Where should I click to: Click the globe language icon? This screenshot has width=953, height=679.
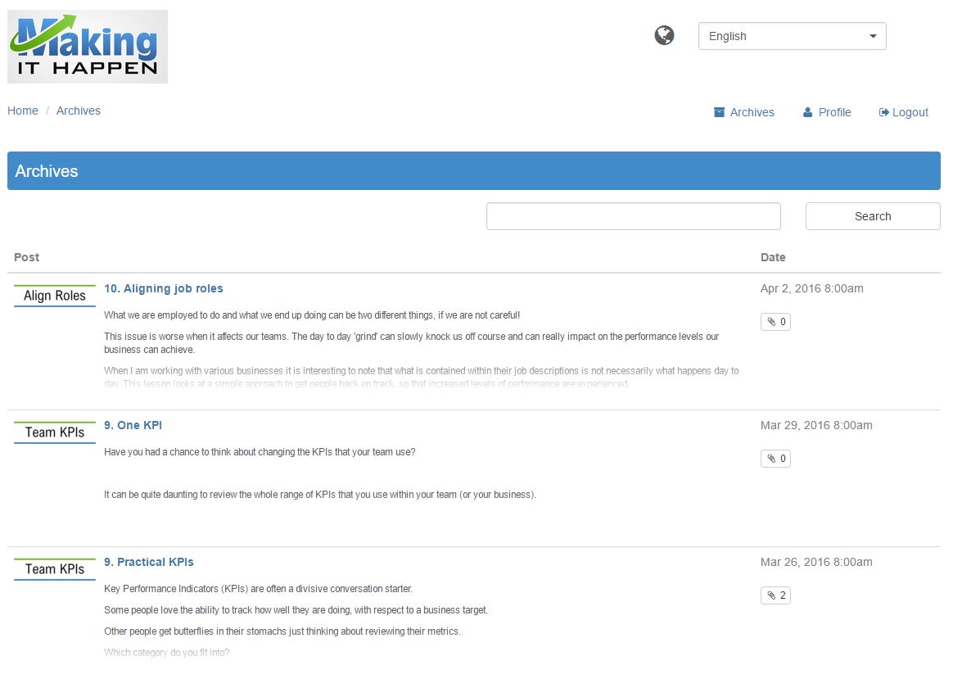pos(664,35)
